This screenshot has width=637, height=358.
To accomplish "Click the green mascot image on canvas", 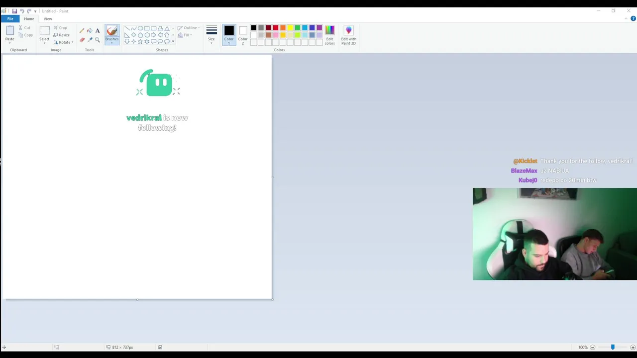I will tap(158, 83).
